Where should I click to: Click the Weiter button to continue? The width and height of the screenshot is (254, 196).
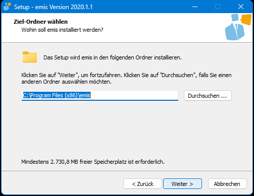(x=182, y=184)
